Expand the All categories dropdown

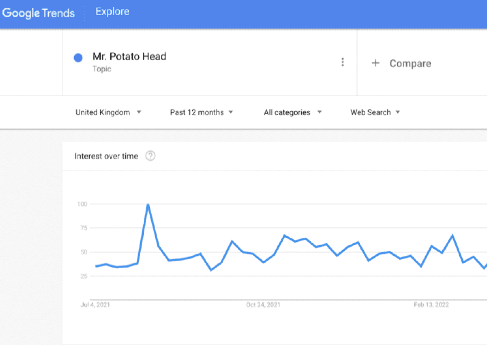[292, 112]
